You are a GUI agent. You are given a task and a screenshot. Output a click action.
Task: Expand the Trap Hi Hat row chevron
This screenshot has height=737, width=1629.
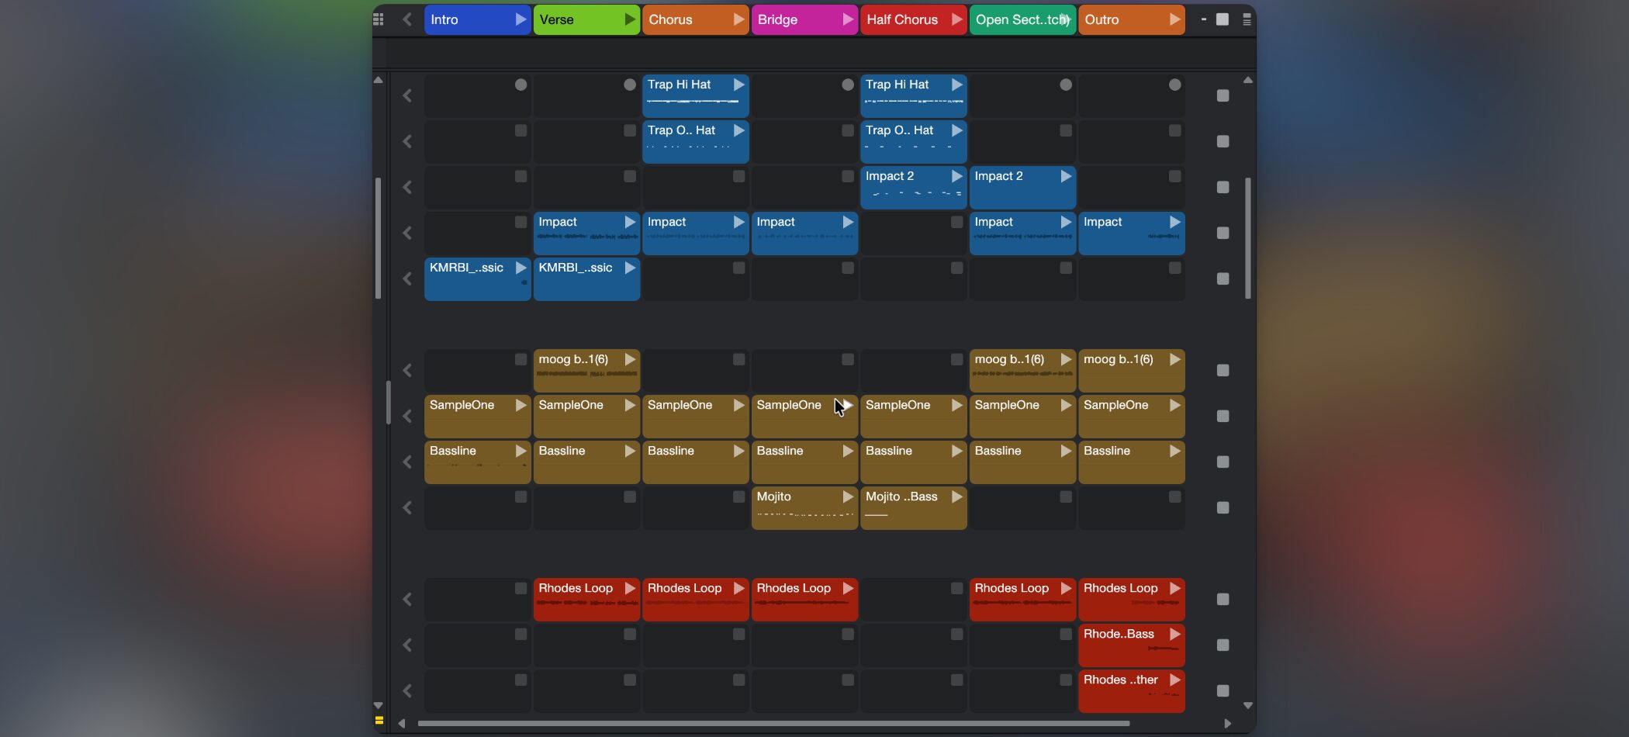(407, 95)
